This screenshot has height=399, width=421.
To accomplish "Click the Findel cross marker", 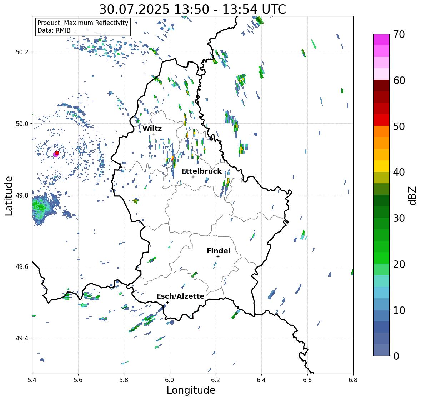I will [218, 257].
